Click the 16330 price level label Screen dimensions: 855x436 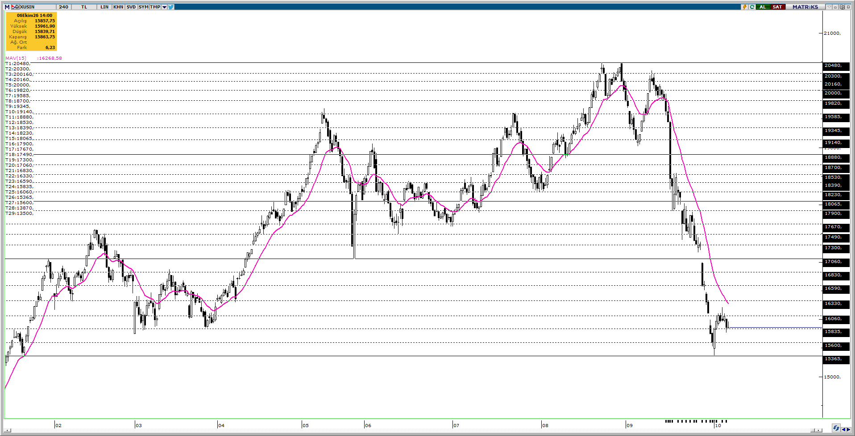836,304
